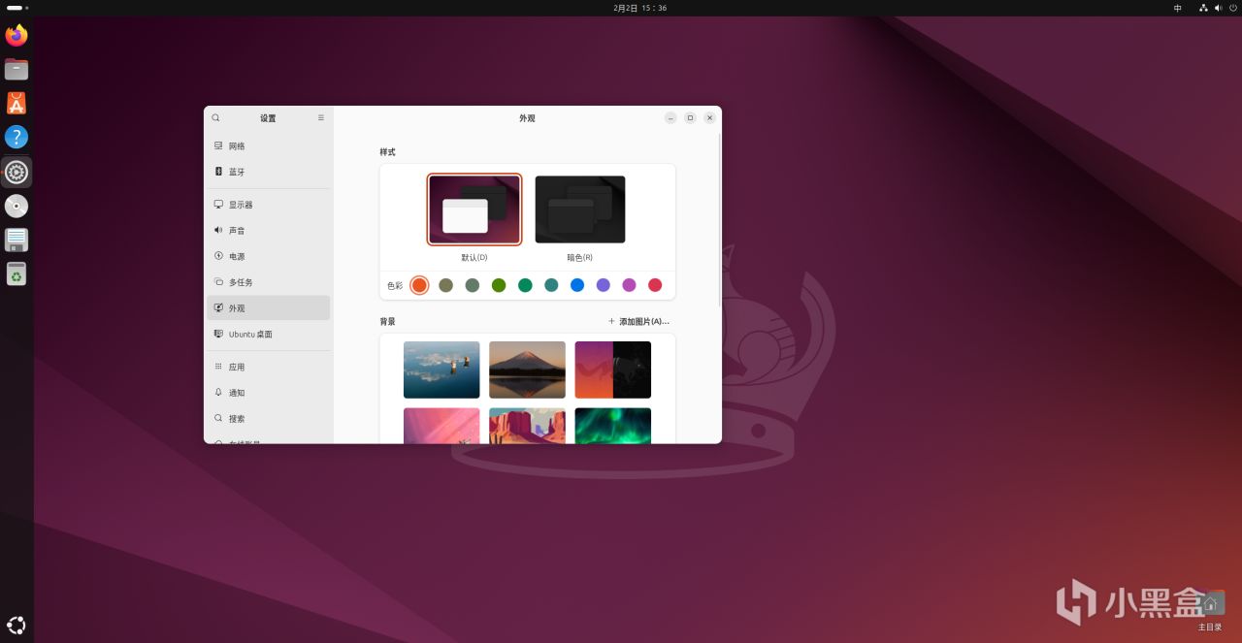Image resolution: width=1242 pixels, height=643 pixels.
Task: Choose the olive green accent color
Action: 499,285
